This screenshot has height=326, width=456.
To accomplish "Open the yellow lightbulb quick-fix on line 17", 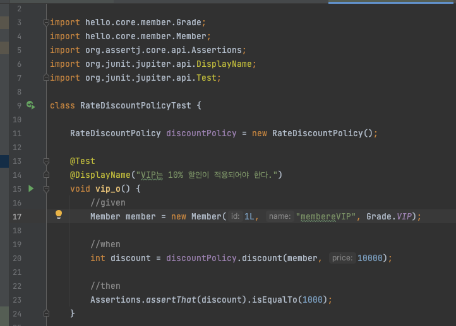I will point(59,214).
